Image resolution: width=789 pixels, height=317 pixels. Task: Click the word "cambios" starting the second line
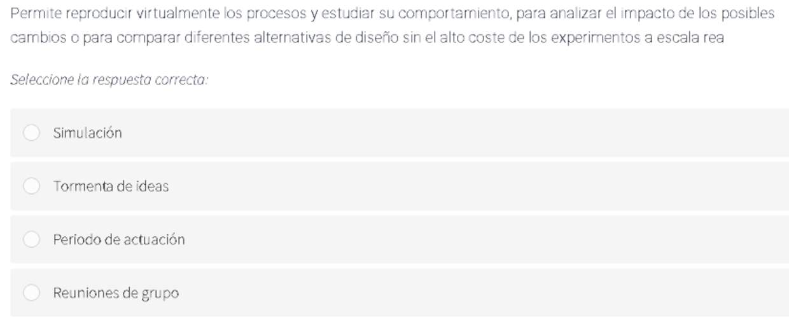(32, 38)
